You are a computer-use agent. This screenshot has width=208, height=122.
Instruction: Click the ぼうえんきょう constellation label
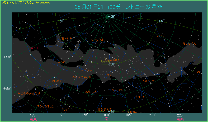click(45, 106)
